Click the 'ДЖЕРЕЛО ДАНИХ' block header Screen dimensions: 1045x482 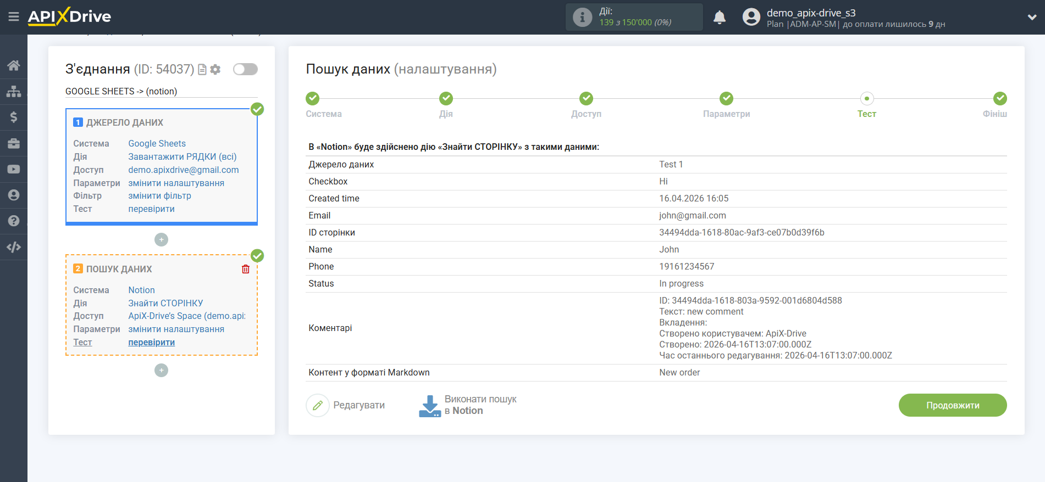(125, 122)
